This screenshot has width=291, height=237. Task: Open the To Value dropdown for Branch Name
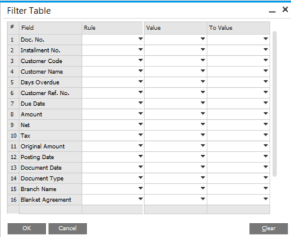coord(266,188)
